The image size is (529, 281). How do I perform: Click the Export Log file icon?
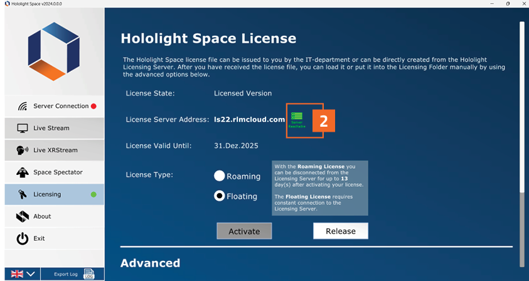click(89, 274)
